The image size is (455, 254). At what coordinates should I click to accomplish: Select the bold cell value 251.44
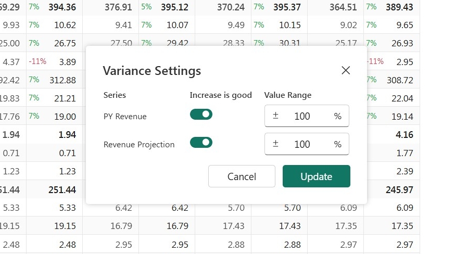click(62, 189)
